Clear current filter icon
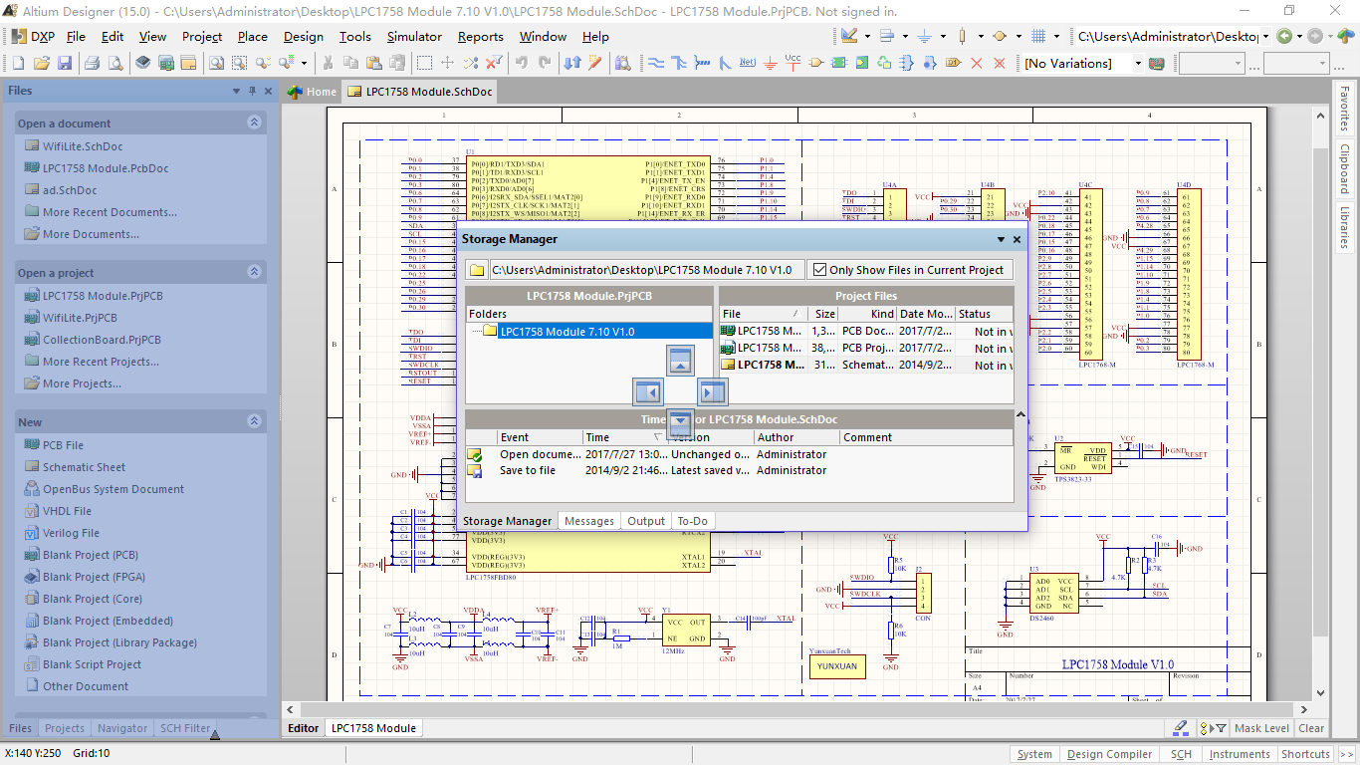1360x765 pixels. tap(495, 63)
